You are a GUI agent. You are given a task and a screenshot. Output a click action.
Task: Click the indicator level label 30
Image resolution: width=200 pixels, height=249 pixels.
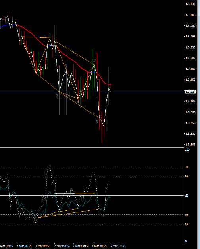[x=186, y=215]
